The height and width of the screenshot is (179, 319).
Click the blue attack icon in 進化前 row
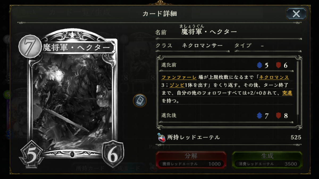pos(259,65)
